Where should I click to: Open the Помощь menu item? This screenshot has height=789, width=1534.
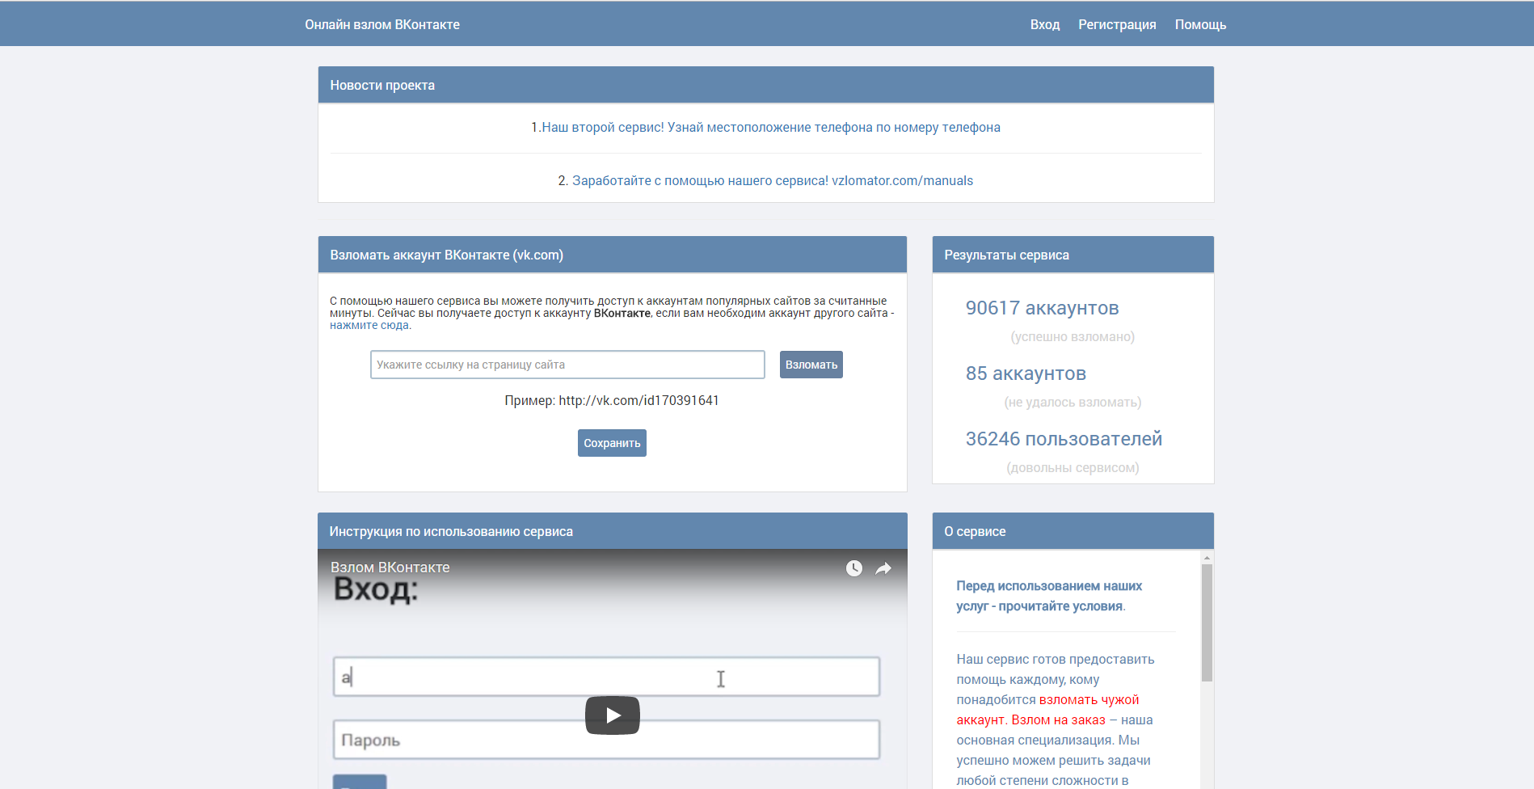(1200, 24)
